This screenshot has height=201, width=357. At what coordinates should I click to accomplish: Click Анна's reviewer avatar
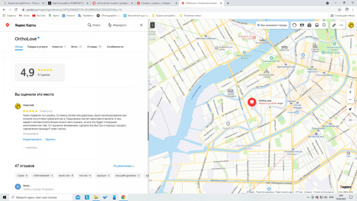click(18, 187)
